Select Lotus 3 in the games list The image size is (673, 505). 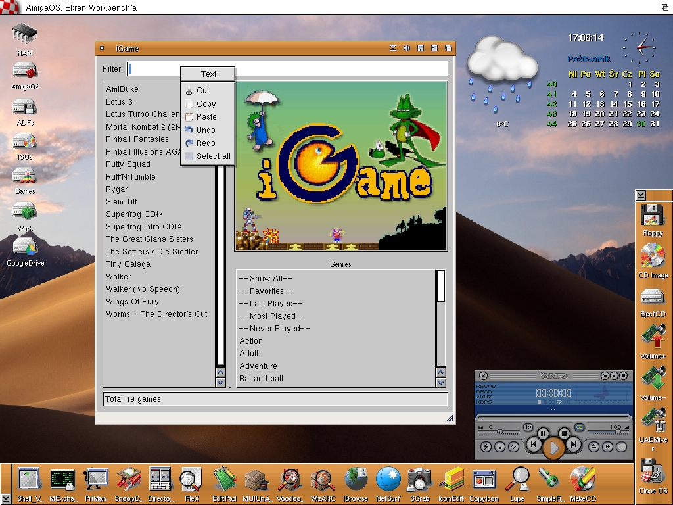click(119, 102)
